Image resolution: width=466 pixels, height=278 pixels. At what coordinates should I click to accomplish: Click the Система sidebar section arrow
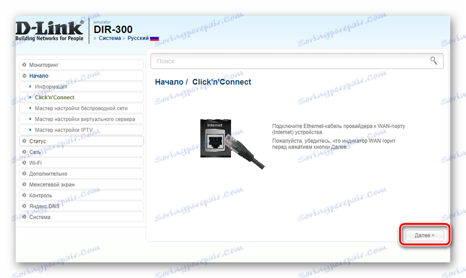pos(25,217)
